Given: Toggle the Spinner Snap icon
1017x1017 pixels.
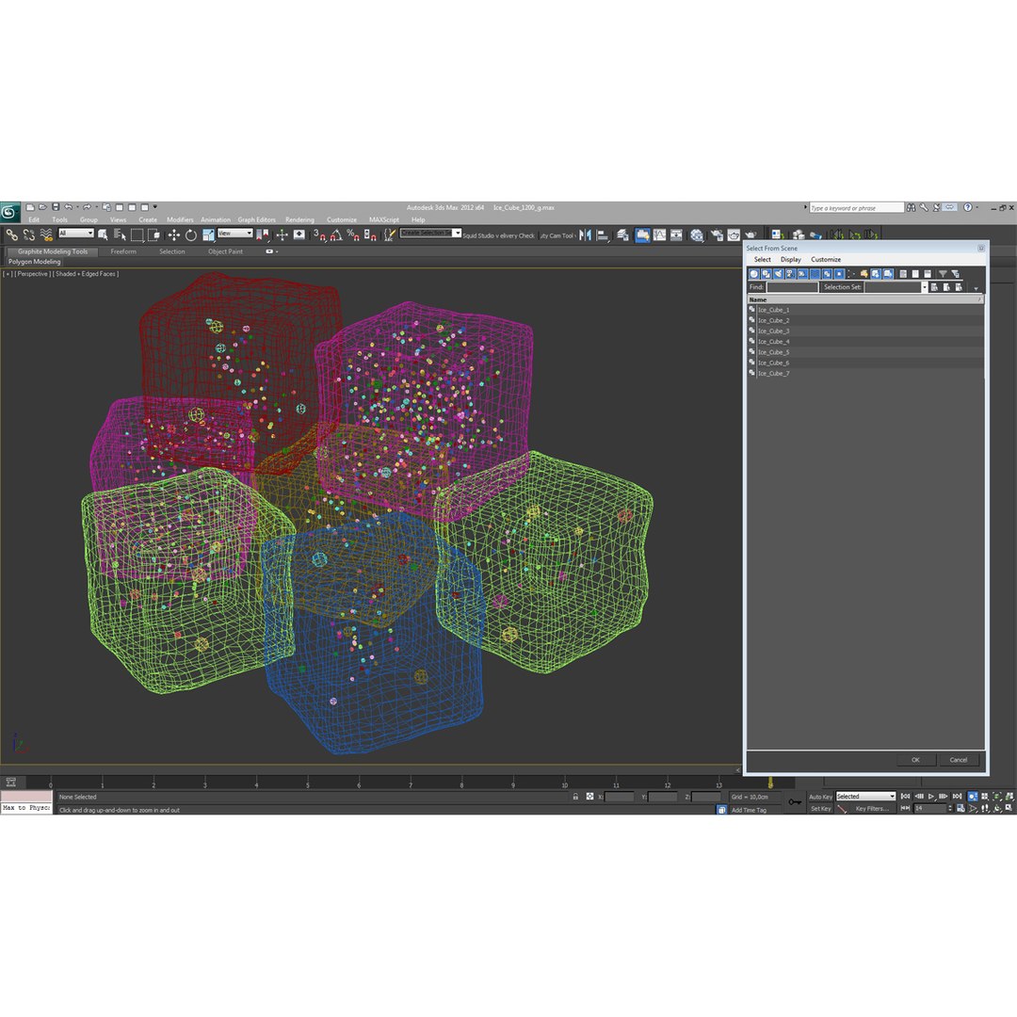Looking at the screenshot, I should pyautogui.click(x=370, y=234).
